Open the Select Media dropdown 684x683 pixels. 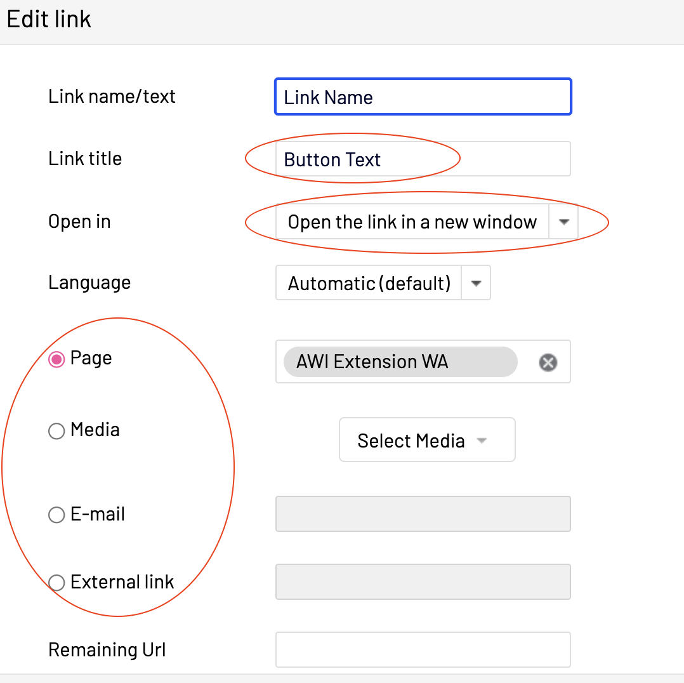(427, 440)
